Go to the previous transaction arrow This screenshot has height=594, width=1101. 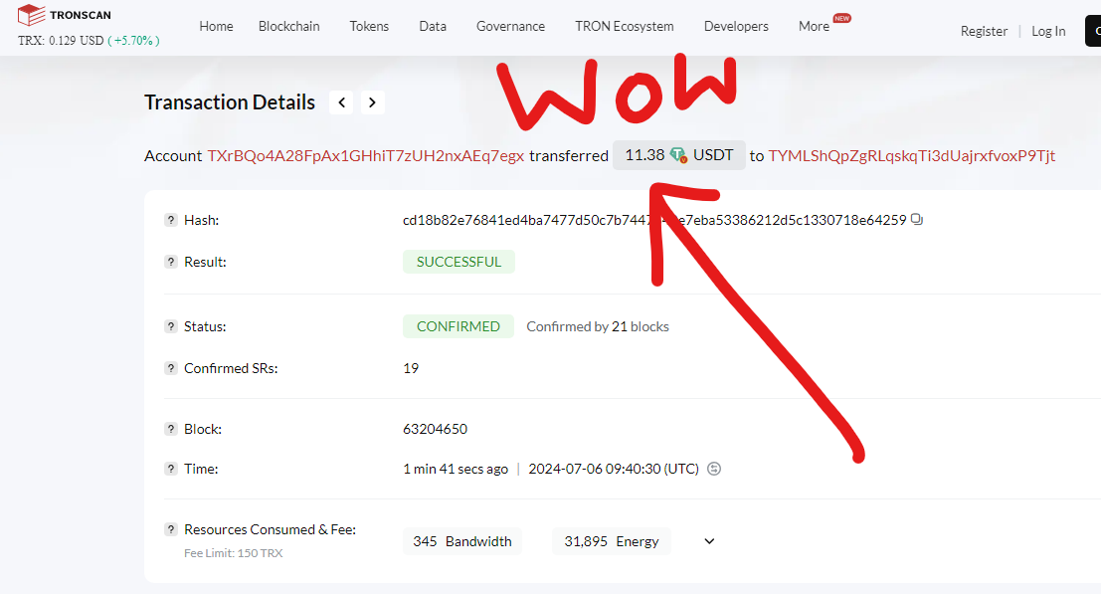pos(341,102)
